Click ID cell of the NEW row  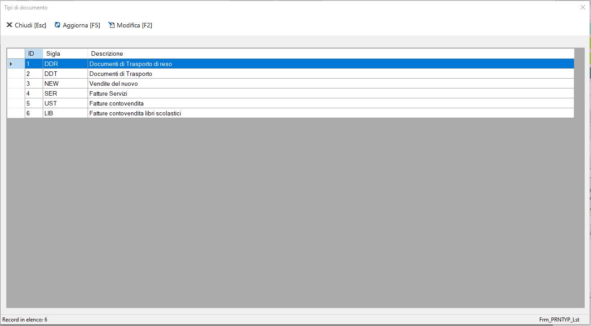(x=34, y=84)
